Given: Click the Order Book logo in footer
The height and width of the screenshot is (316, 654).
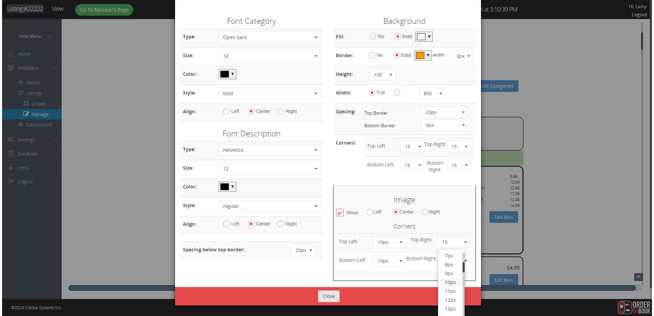Looking at the screenshot, I should click(634, 307).
